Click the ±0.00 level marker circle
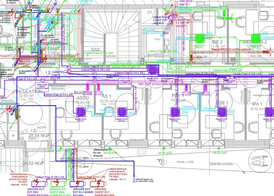Image resolution: width=274 pixels, height=196 pixels. click(x=42, y=128)
